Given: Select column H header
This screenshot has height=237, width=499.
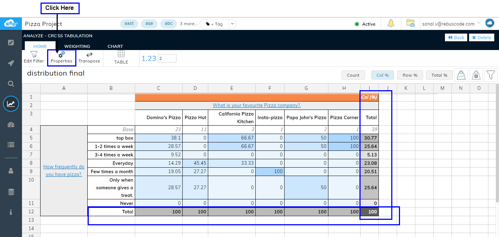Looking at the screenshot, I should tap(344, 88).
